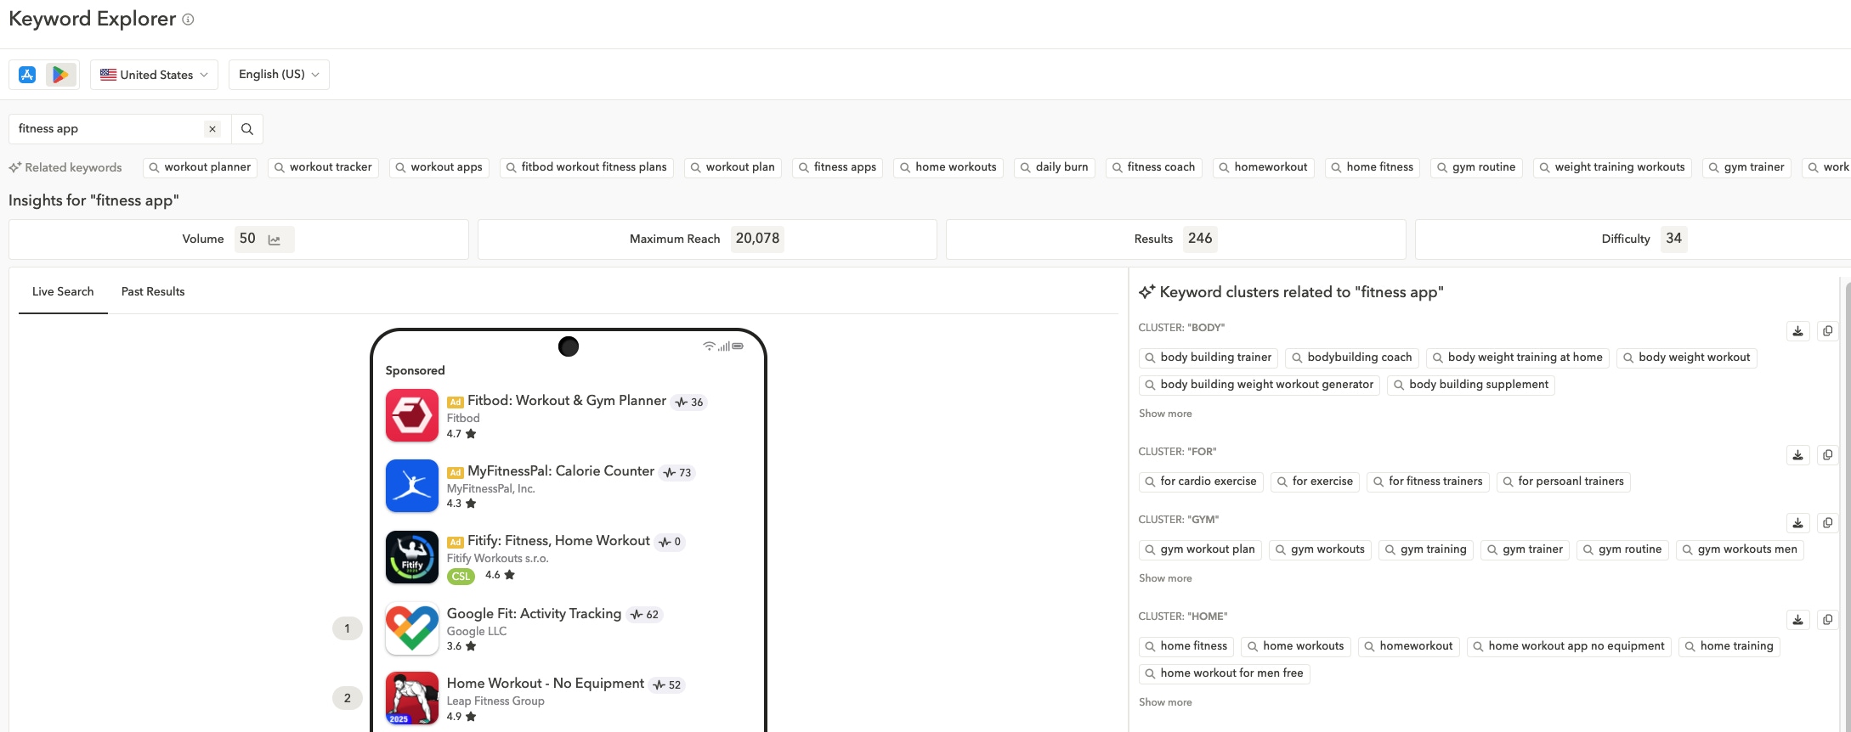Copy the FOR cluster keywords
This screenshot has width=1851, height=732.
pos(1827,455)
